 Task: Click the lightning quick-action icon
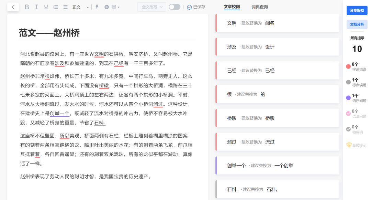97,7
